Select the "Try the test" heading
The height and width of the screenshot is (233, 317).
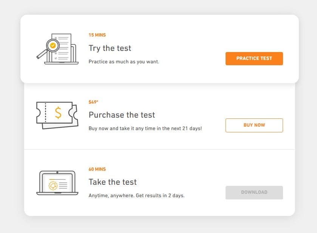click(x=110, y=48)
